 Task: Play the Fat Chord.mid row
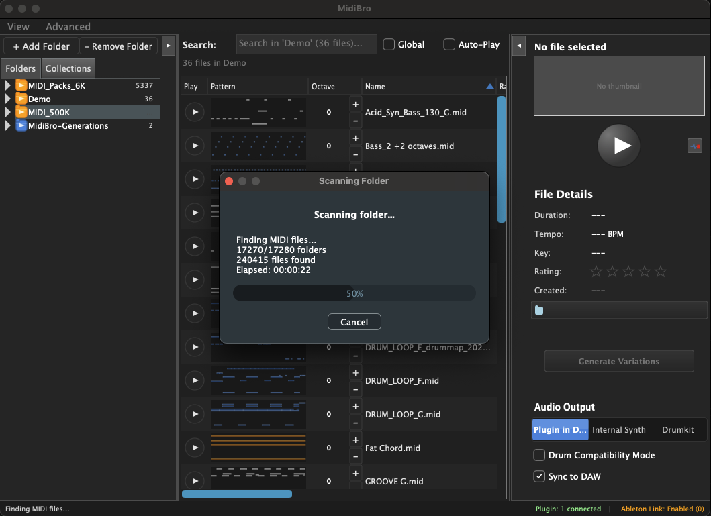tap(195, 448)
